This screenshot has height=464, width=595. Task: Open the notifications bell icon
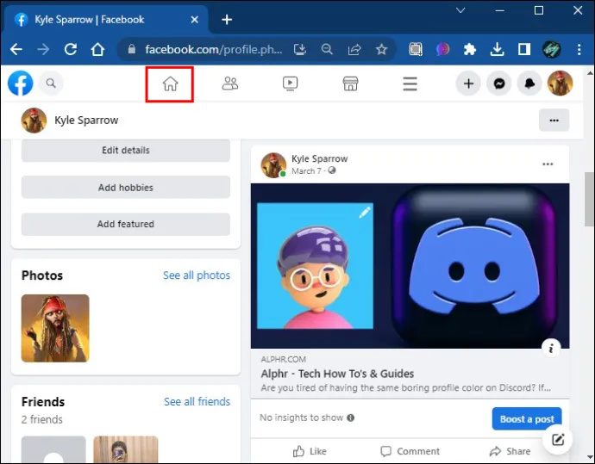[529, 84]
